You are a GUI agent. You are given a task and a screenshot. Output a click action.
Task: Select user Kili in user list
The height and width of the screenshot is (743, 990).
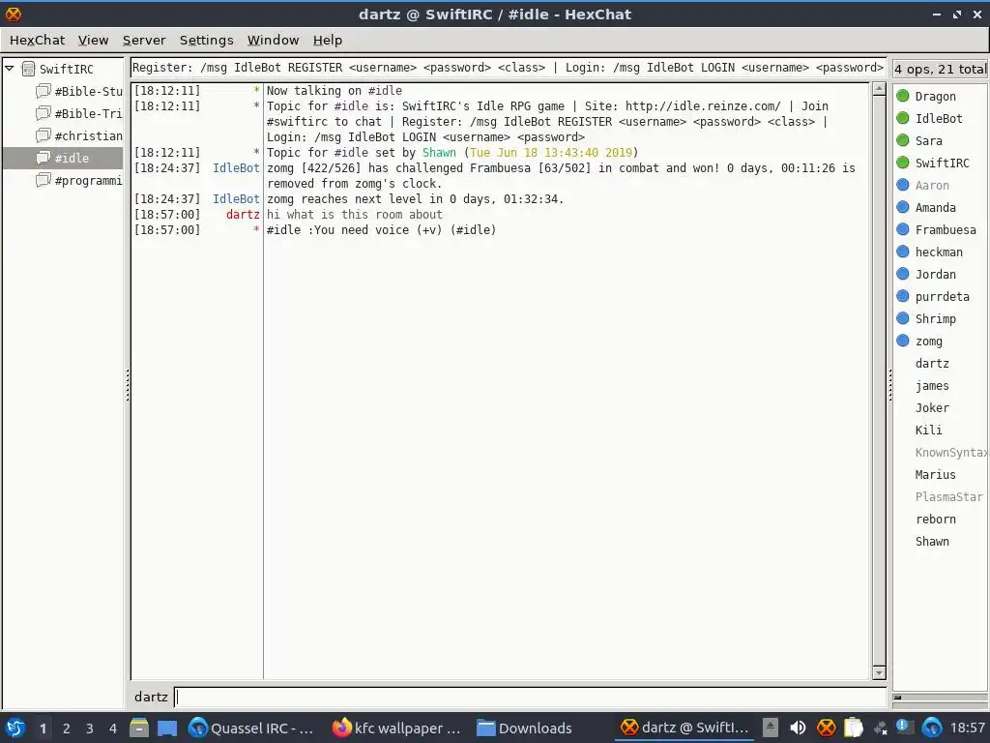click(x=928, y=431)
